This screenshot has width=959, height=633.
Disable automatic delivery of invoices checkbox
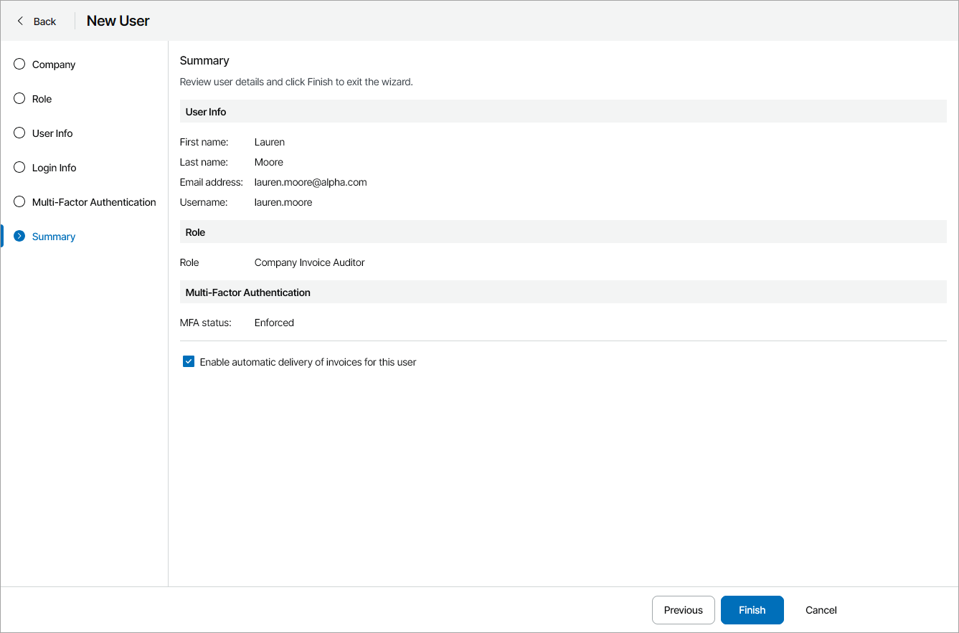(x=189, y=362)
